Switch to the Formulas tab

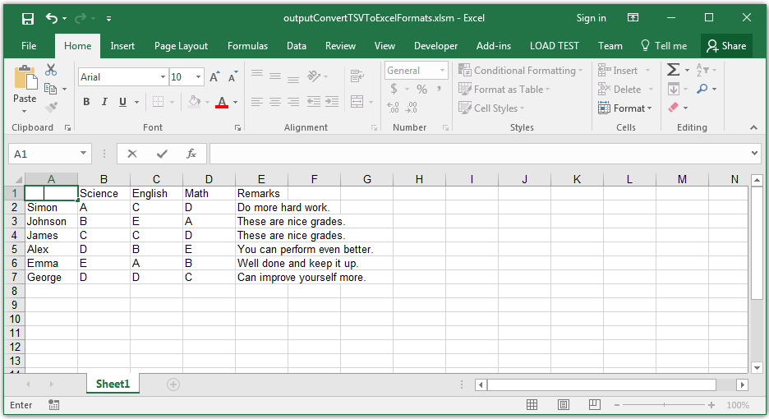point(247,46)
